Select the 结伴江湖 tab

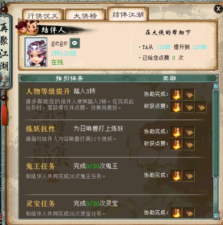pos(128,14)
